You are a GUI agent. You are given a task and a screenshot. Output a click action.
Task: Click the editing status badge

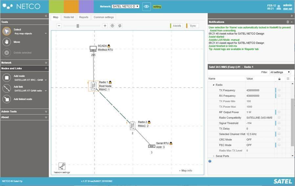(157, 7)
